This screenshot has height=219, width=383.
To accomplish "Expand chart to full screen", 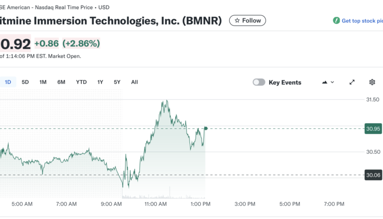I will (352, 82).
